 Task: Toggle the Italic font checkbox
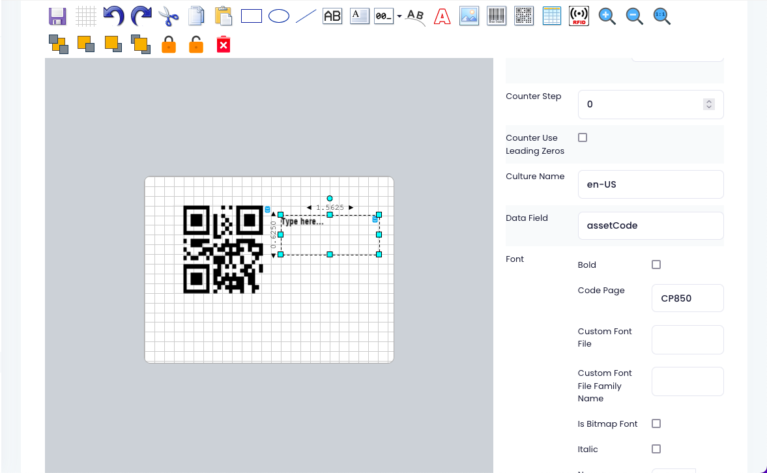point(656,449)
